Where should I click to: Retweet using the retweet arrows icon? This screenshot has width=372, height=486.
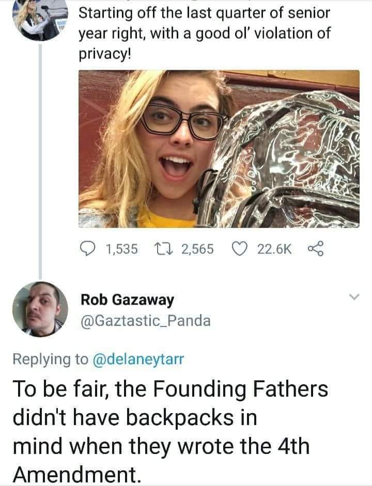click(x=165, y=249)
